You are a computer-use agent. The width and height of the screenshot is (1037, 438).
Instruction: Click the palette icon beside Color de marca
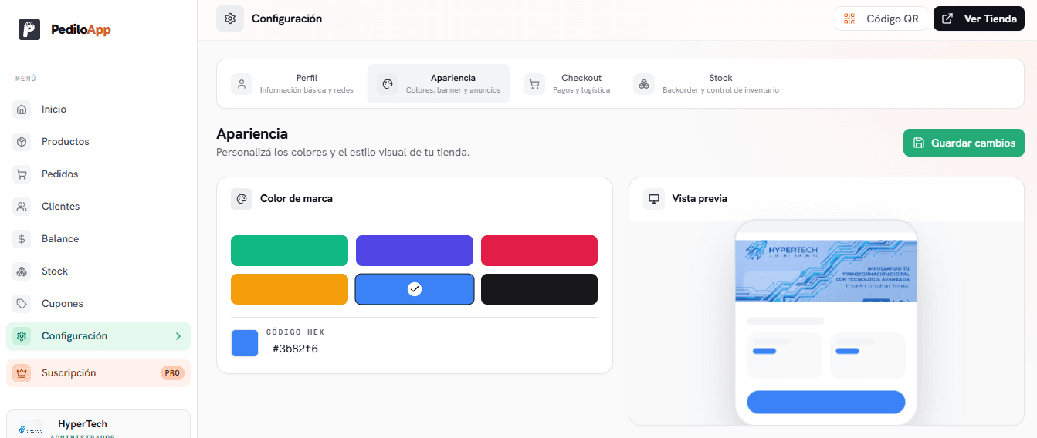click(x=242, y=199)
